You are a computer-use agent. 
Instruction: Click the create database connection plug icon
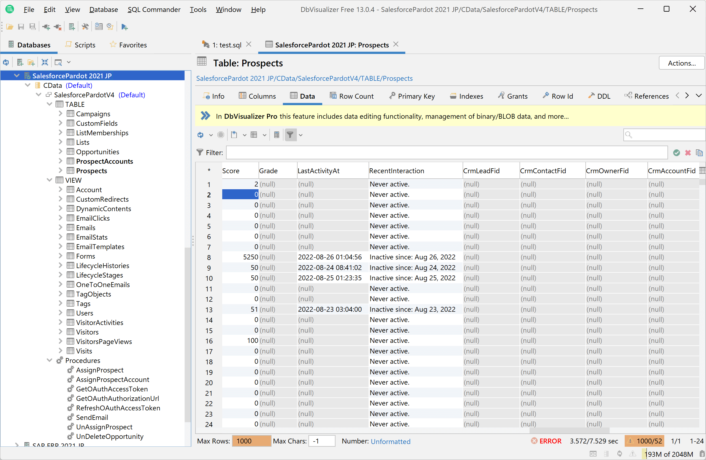[46, 27]
